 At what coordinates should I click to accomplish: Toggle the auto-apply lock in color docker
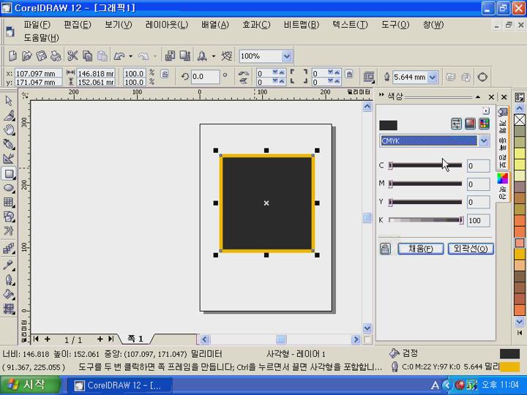click(x=385, y=249)
